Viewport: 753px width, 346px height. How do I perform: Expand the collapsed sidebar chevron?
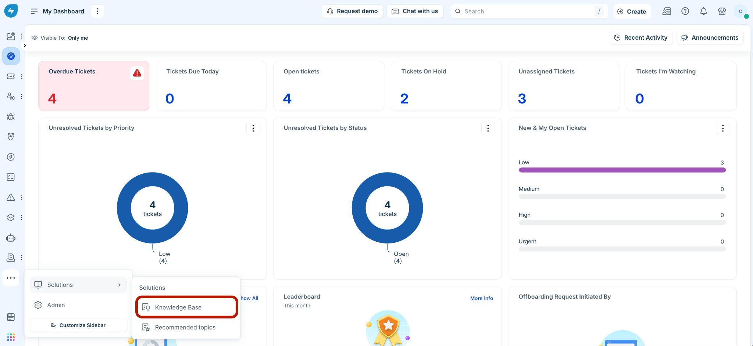coord(25,46)
